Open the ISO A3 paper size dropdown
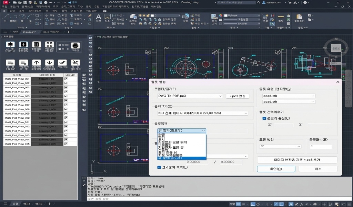The width and height of the screenshot is (353, 207). point(203,113)
